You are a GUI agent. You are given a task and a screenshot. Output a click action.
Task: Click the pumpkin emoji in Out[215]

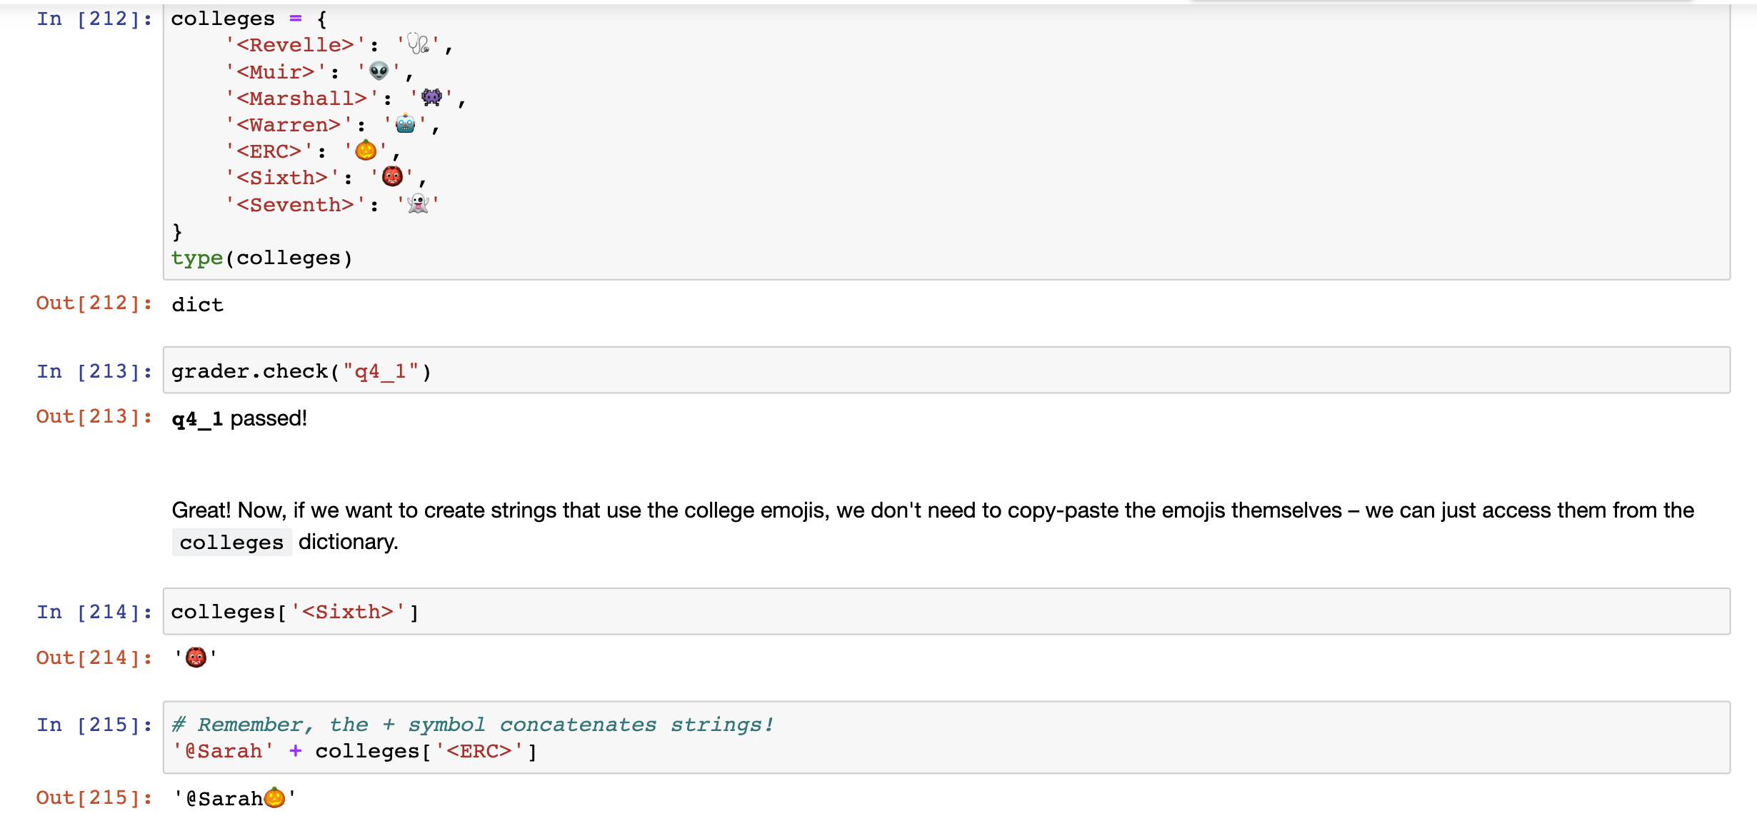click(x=274, y=797)
